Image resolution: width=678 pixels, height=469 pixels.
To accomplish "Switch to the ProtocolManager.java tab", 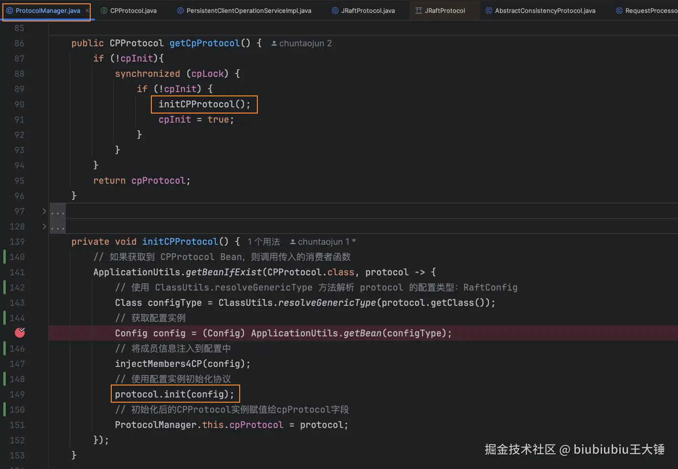I will click(48, 10).
